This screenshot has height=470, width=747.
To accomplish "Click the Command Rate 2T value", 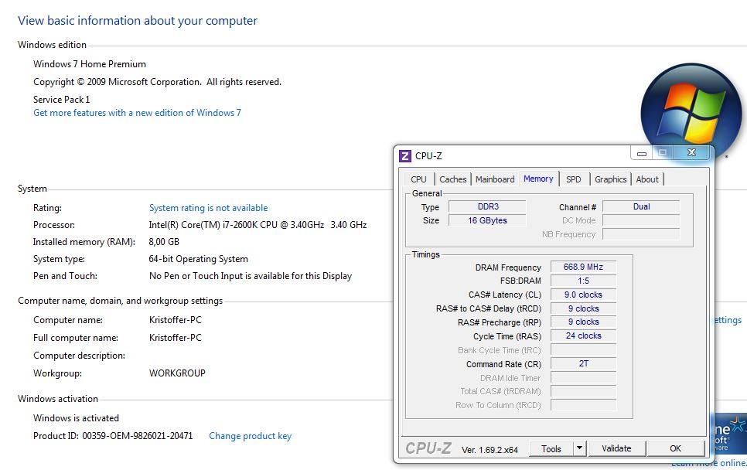I will coord(584,363).
